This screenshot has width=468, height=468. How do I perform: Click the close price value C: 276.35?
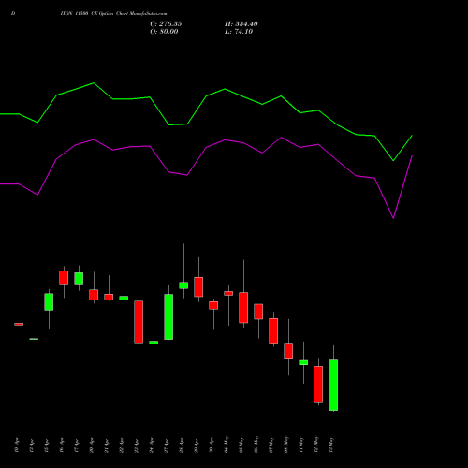(166, 24)
